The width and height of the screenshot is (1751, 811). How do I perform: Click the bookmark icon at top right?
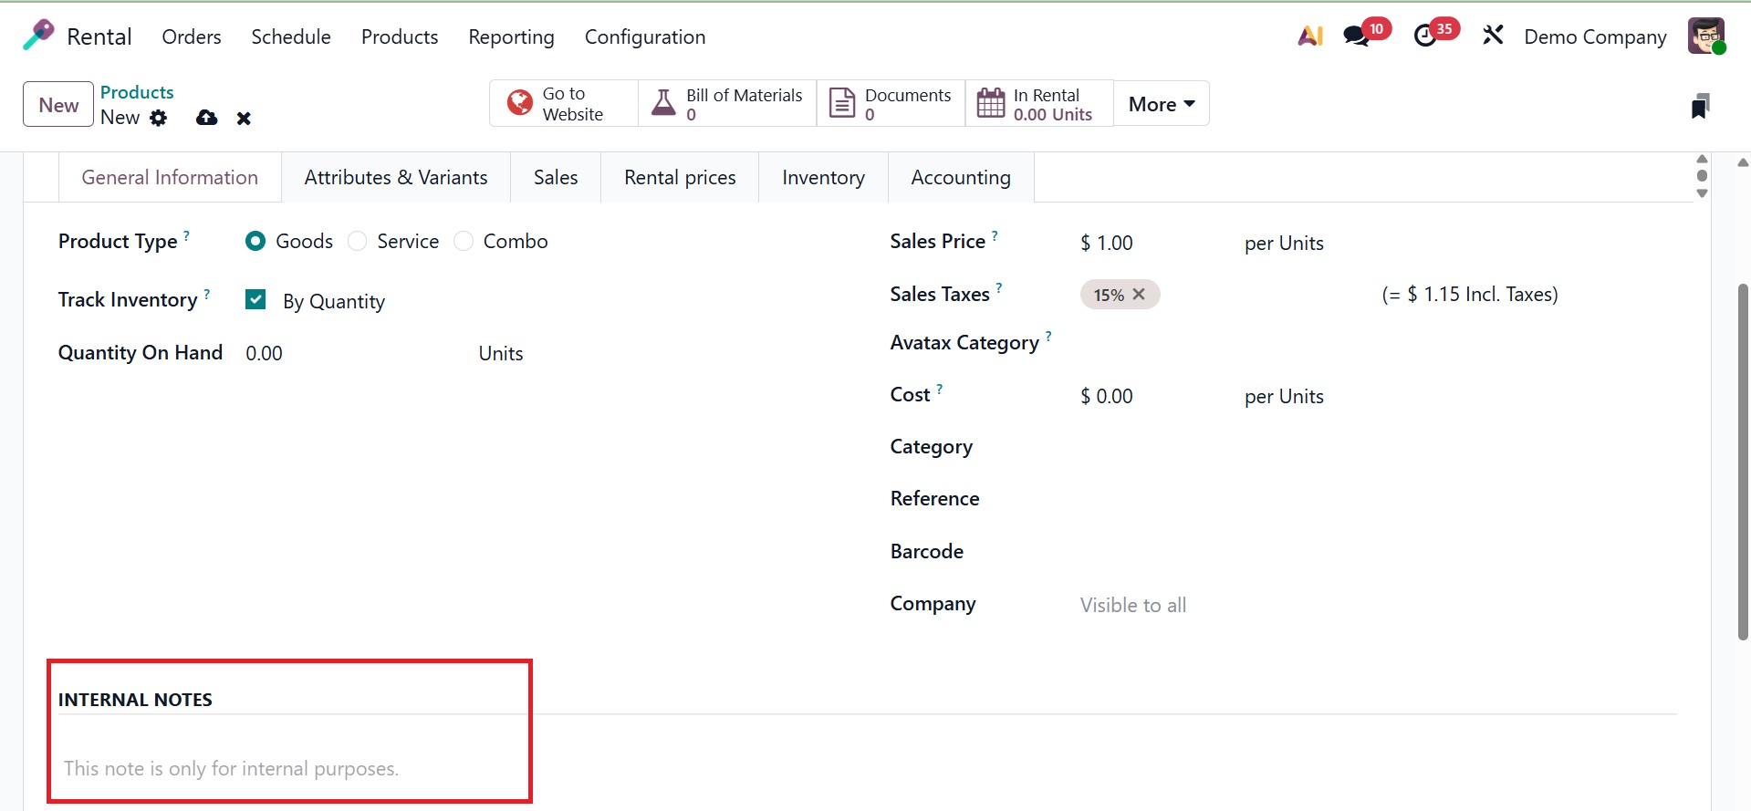tap(1699, 106)
